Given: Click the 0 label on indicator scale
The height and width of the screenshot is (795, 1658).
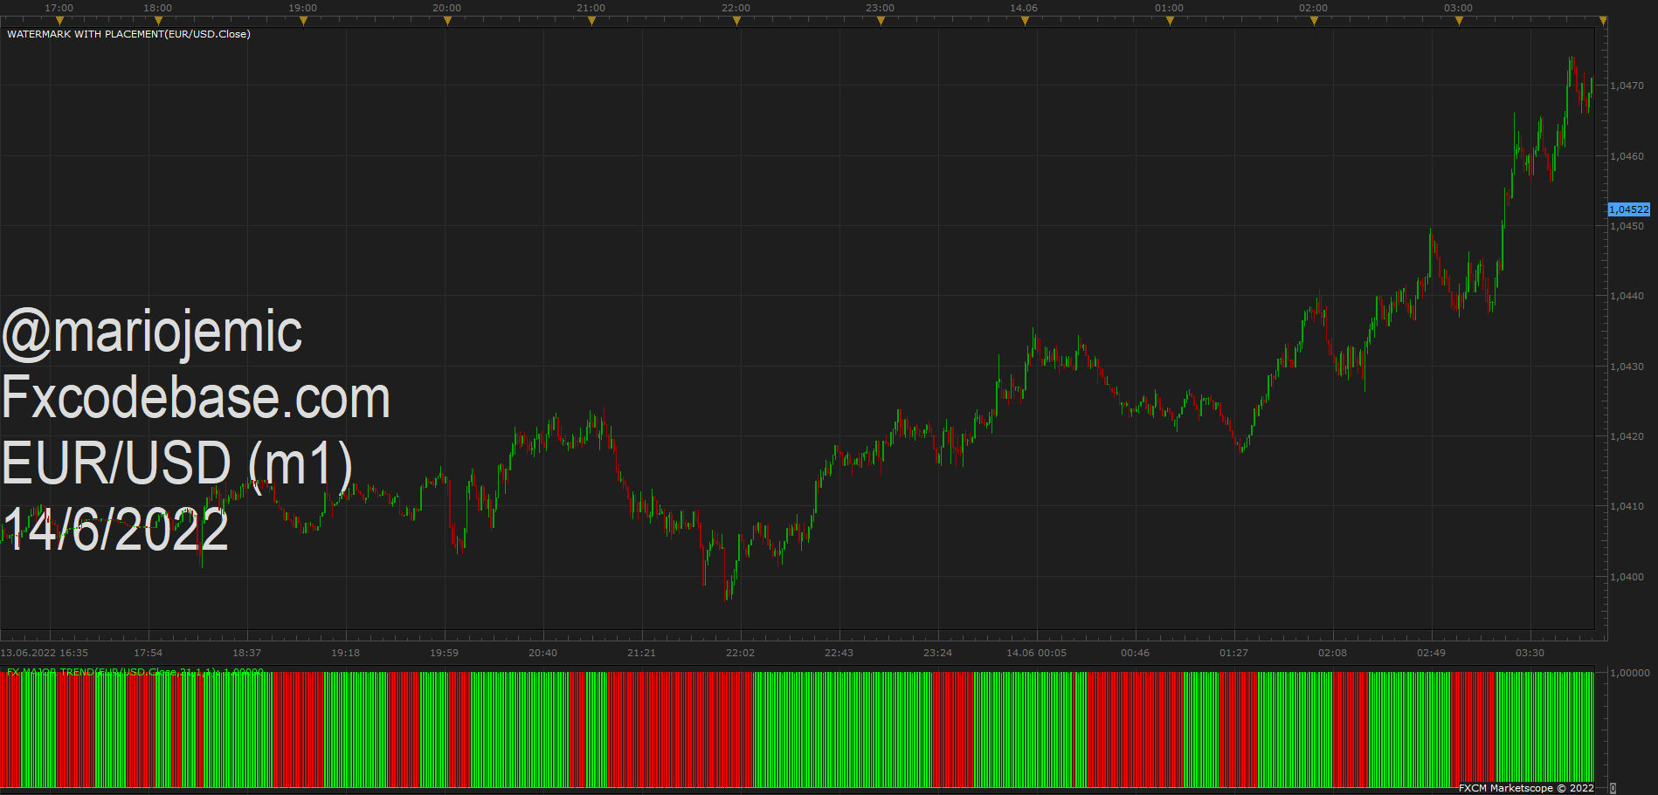Looking at the screenshot, I should pos(1613,788).
